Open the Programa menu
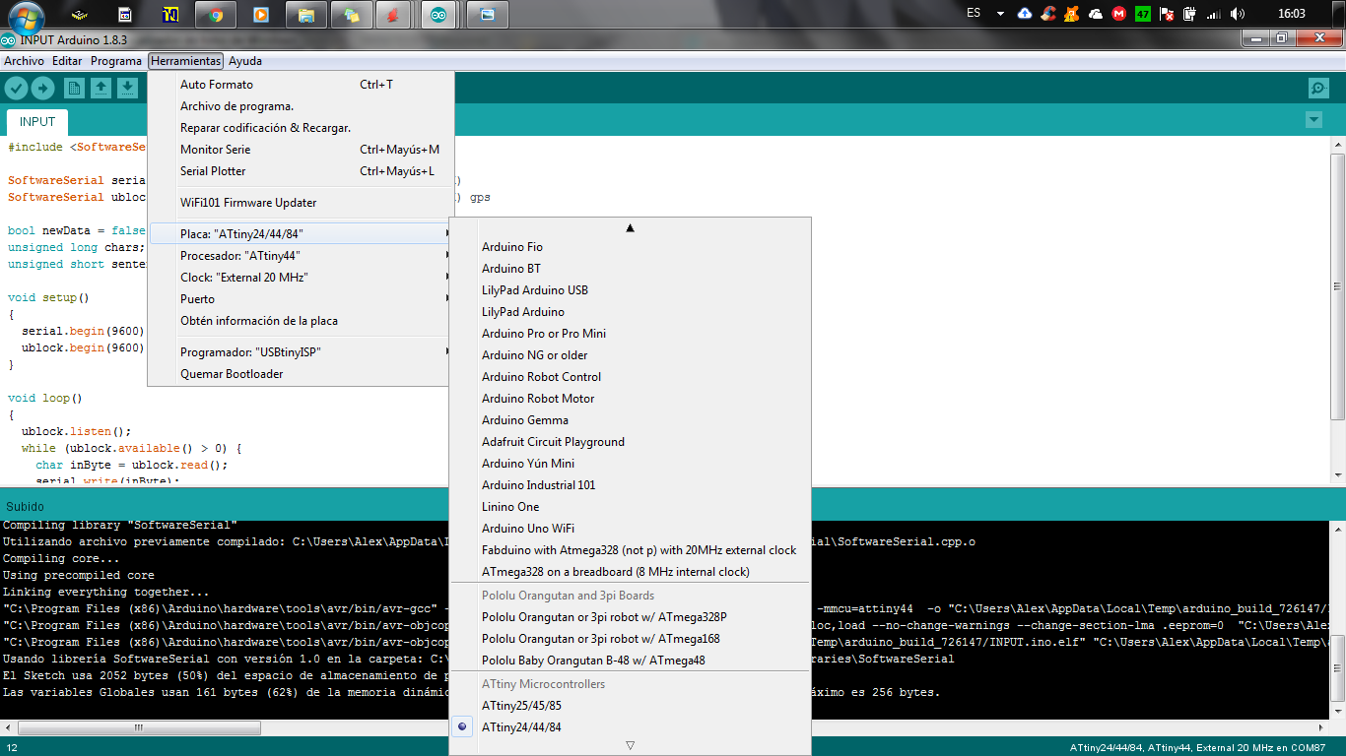 [x=116, y=61]
